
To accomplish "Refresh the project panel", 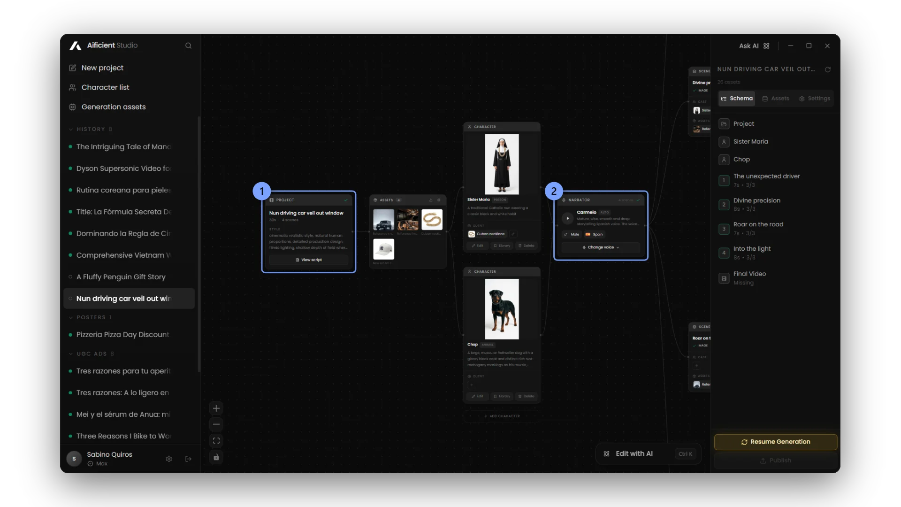I will click(x=828, y=69).
